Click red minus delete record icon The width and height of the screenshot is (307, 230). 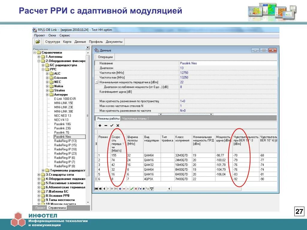point(124,189)
